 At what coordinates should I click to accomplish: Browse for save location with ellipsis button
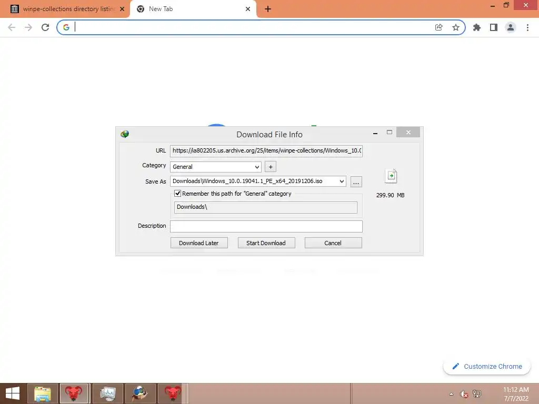point(356,181)
